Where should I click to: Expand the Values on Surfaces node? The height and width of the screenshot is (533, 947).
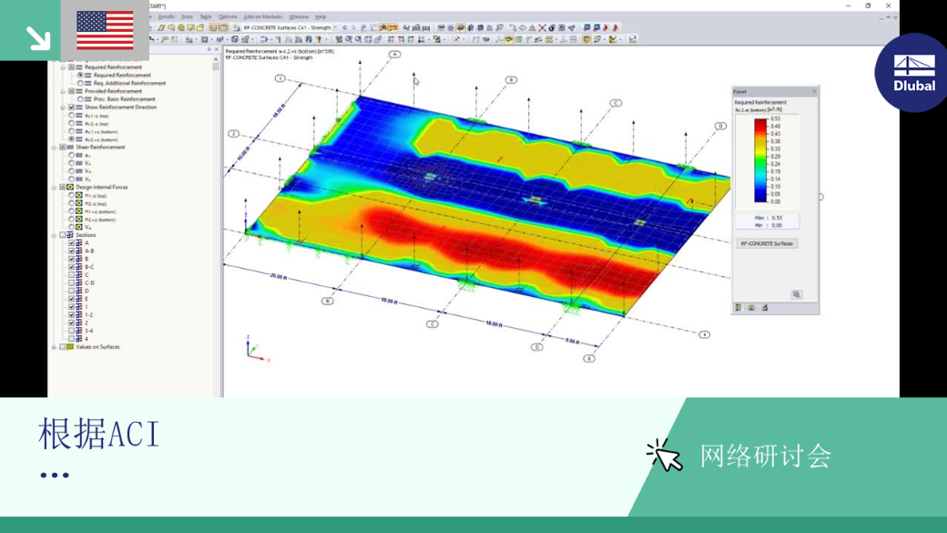tap(55, 347)
